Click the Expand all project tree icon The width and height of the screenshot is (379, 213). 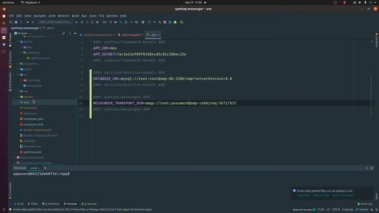[x=63, y=33]
